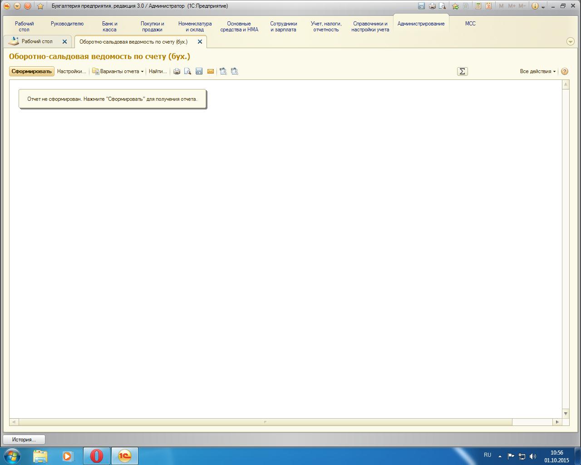Open the calculator icon
Image resolution: width=581 pixels, height=465 pixels.
(x=478, y=6)
